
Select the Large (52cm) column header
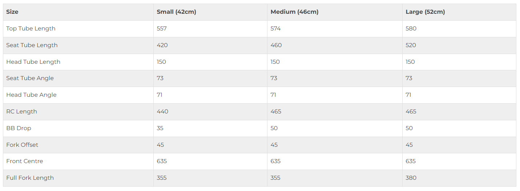click(425, 12)
